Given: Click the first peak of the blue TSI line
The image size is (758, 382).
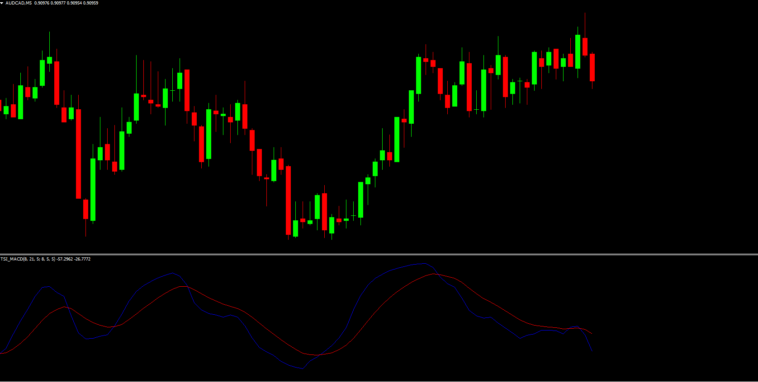Looking at the screenshot, I should coord(48,286).
